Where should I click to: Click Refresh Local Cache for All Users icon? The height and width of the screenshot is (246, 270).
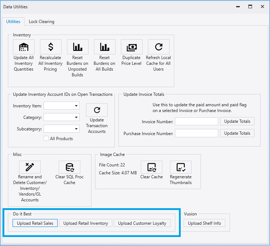(x=159, y=47)
